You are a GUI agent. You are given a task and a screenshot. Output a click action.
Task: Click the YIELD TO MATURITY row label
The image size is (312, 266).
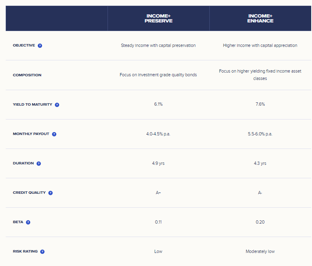(33, 104)
